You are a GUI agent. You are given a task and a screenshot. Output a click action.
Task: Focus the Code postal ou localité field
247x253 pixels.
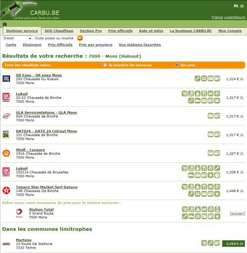[54, 38]
